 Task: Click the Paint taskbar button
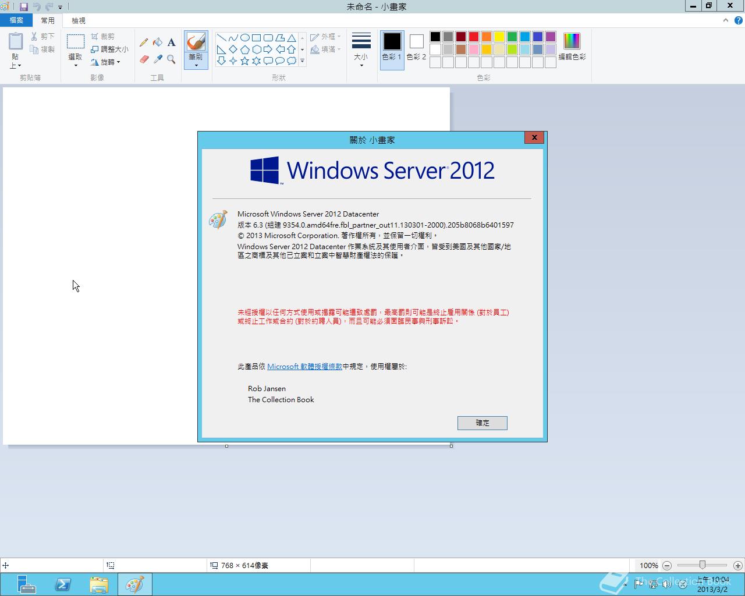pyautogui.click(x=135, y=584)
